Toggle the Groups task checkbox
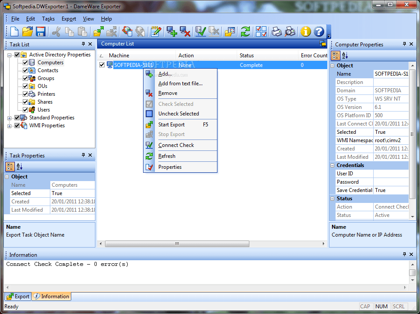420x314 pixels. [25, 78]
